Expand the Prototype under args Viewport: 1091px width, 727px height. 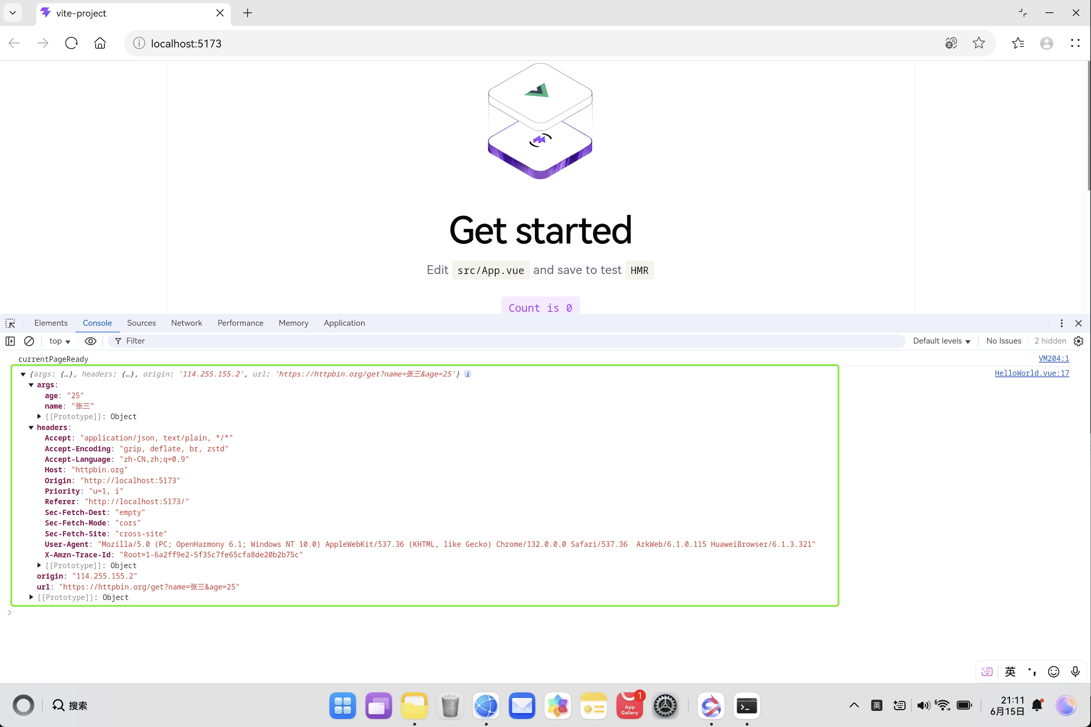point(39,416)
